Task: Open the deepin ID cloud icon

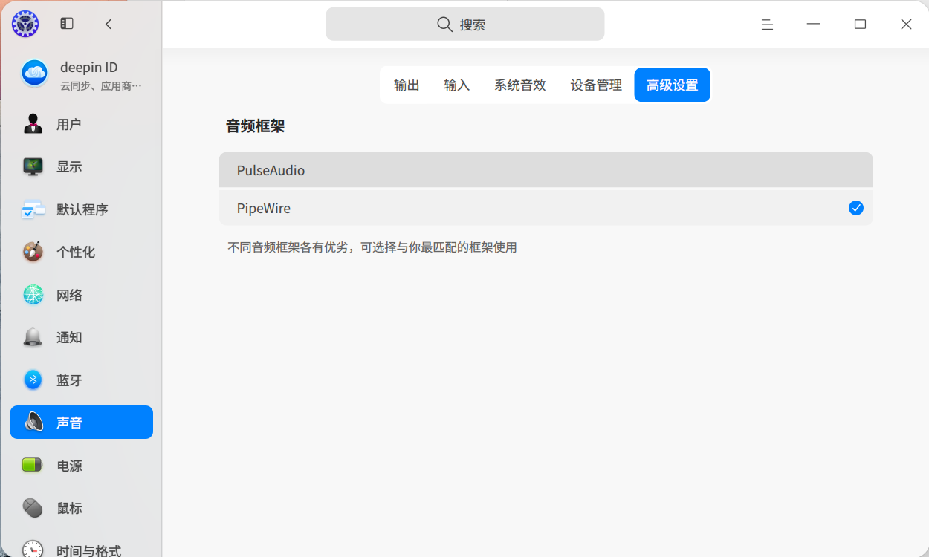Action: click(34, 73)
